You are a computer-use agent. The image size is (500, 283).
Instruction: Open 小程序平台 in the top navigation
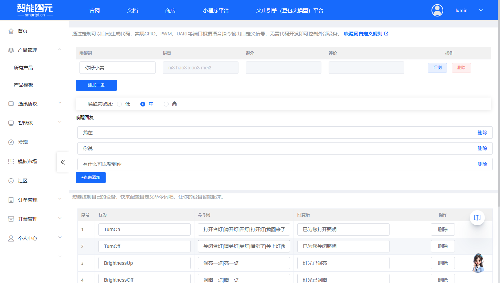(216, 11)
